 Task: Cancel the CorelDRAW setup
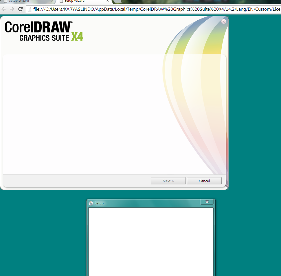(204, 181)
